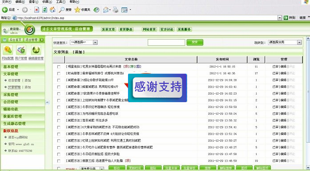310x171 pixels.
Task: Open the address bar history dropdown arrow
Action: tap(279, 18)
